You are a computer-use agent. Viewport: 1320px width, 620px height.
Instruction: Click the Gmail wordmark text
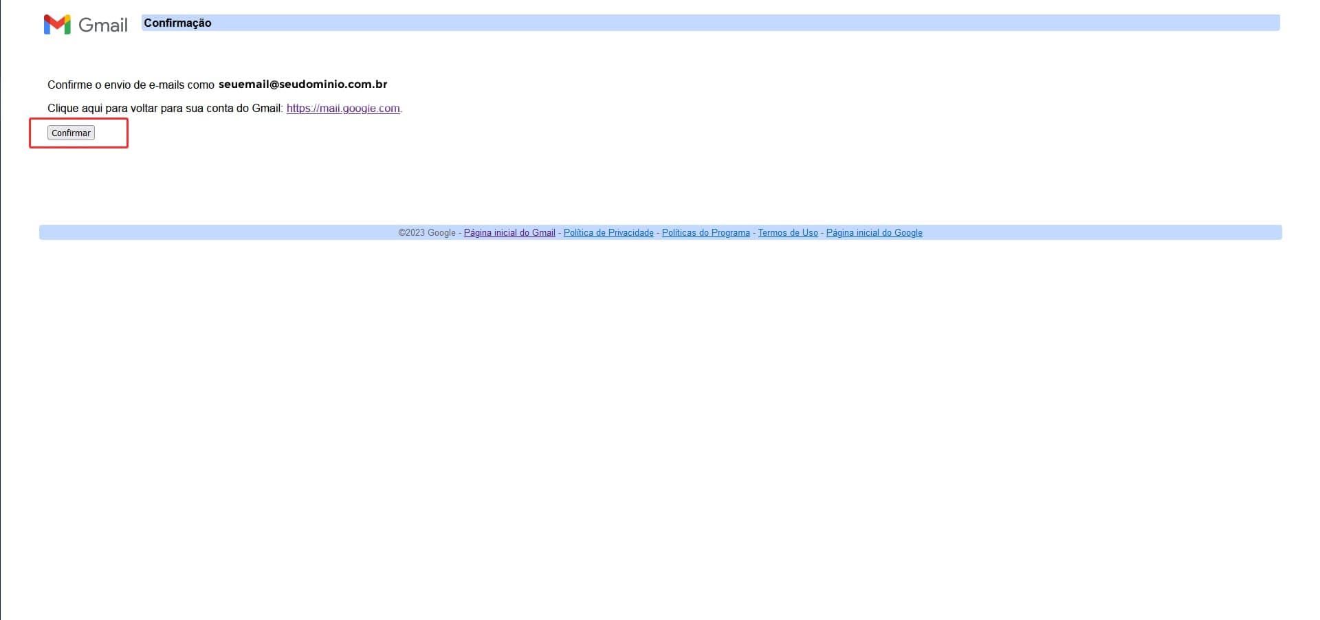pyautogui.click(x=103, y=25)
